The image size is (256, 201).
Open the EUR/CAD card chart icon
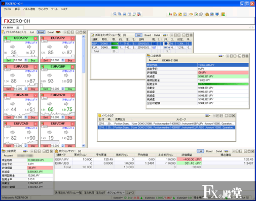6,124
